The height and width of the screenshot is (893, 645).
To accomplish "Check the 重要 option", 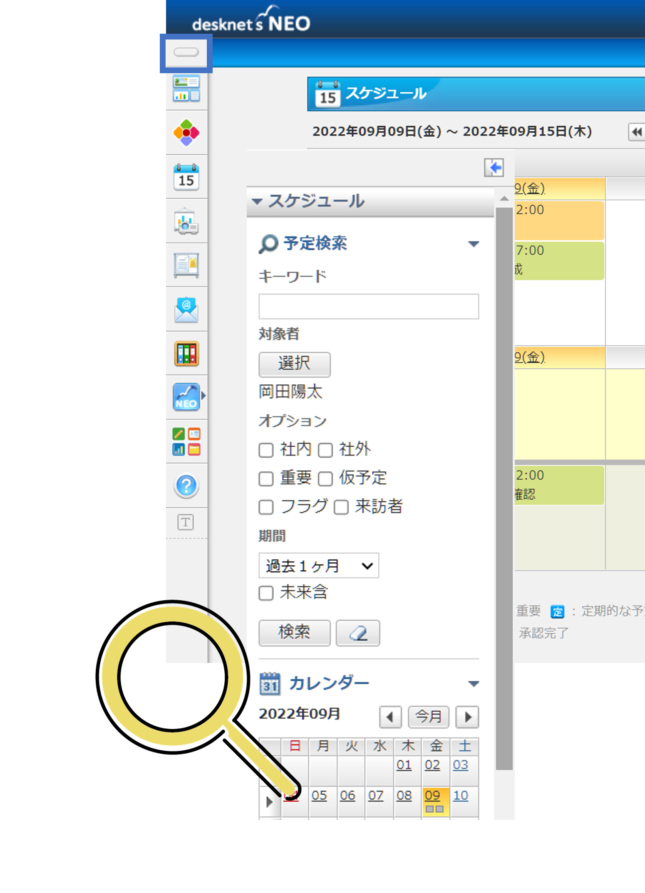I will coord(266,479).
